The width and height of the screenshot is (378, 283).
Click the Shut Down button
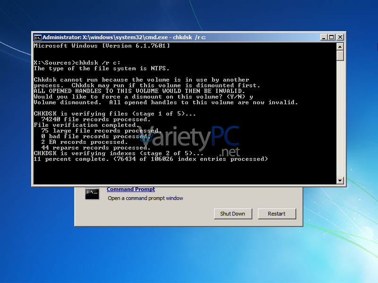[233, 214]
